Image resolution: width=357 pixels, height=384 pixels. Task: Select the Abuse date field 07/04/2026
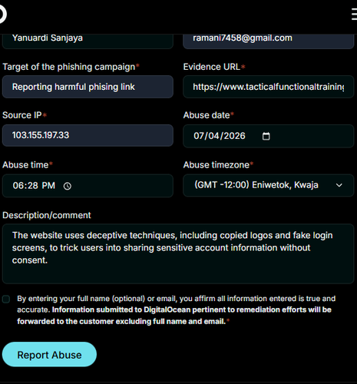[269, 136]
